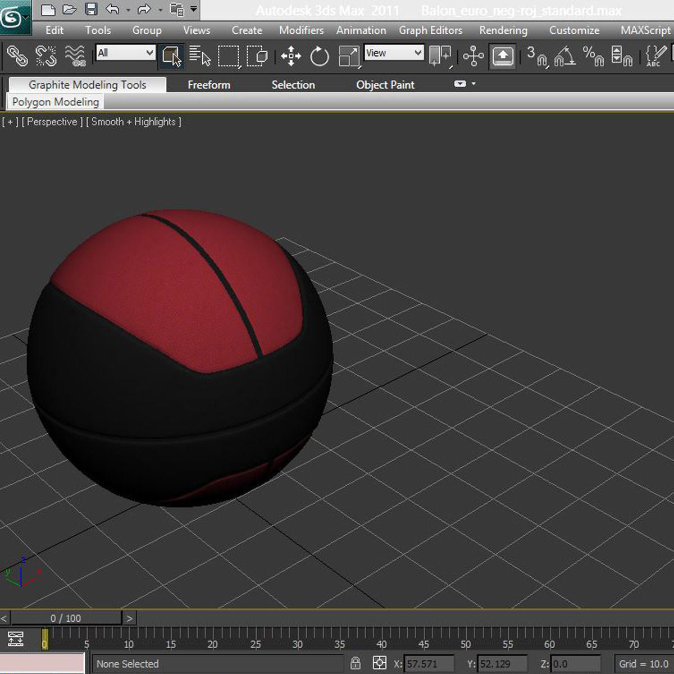Toggle Percent Snap

coord(593,56)
